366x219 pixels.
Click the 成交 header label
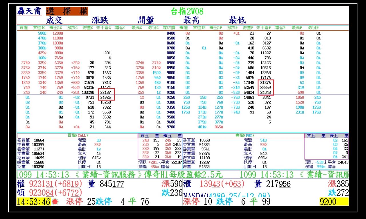(x=54, y=20)
